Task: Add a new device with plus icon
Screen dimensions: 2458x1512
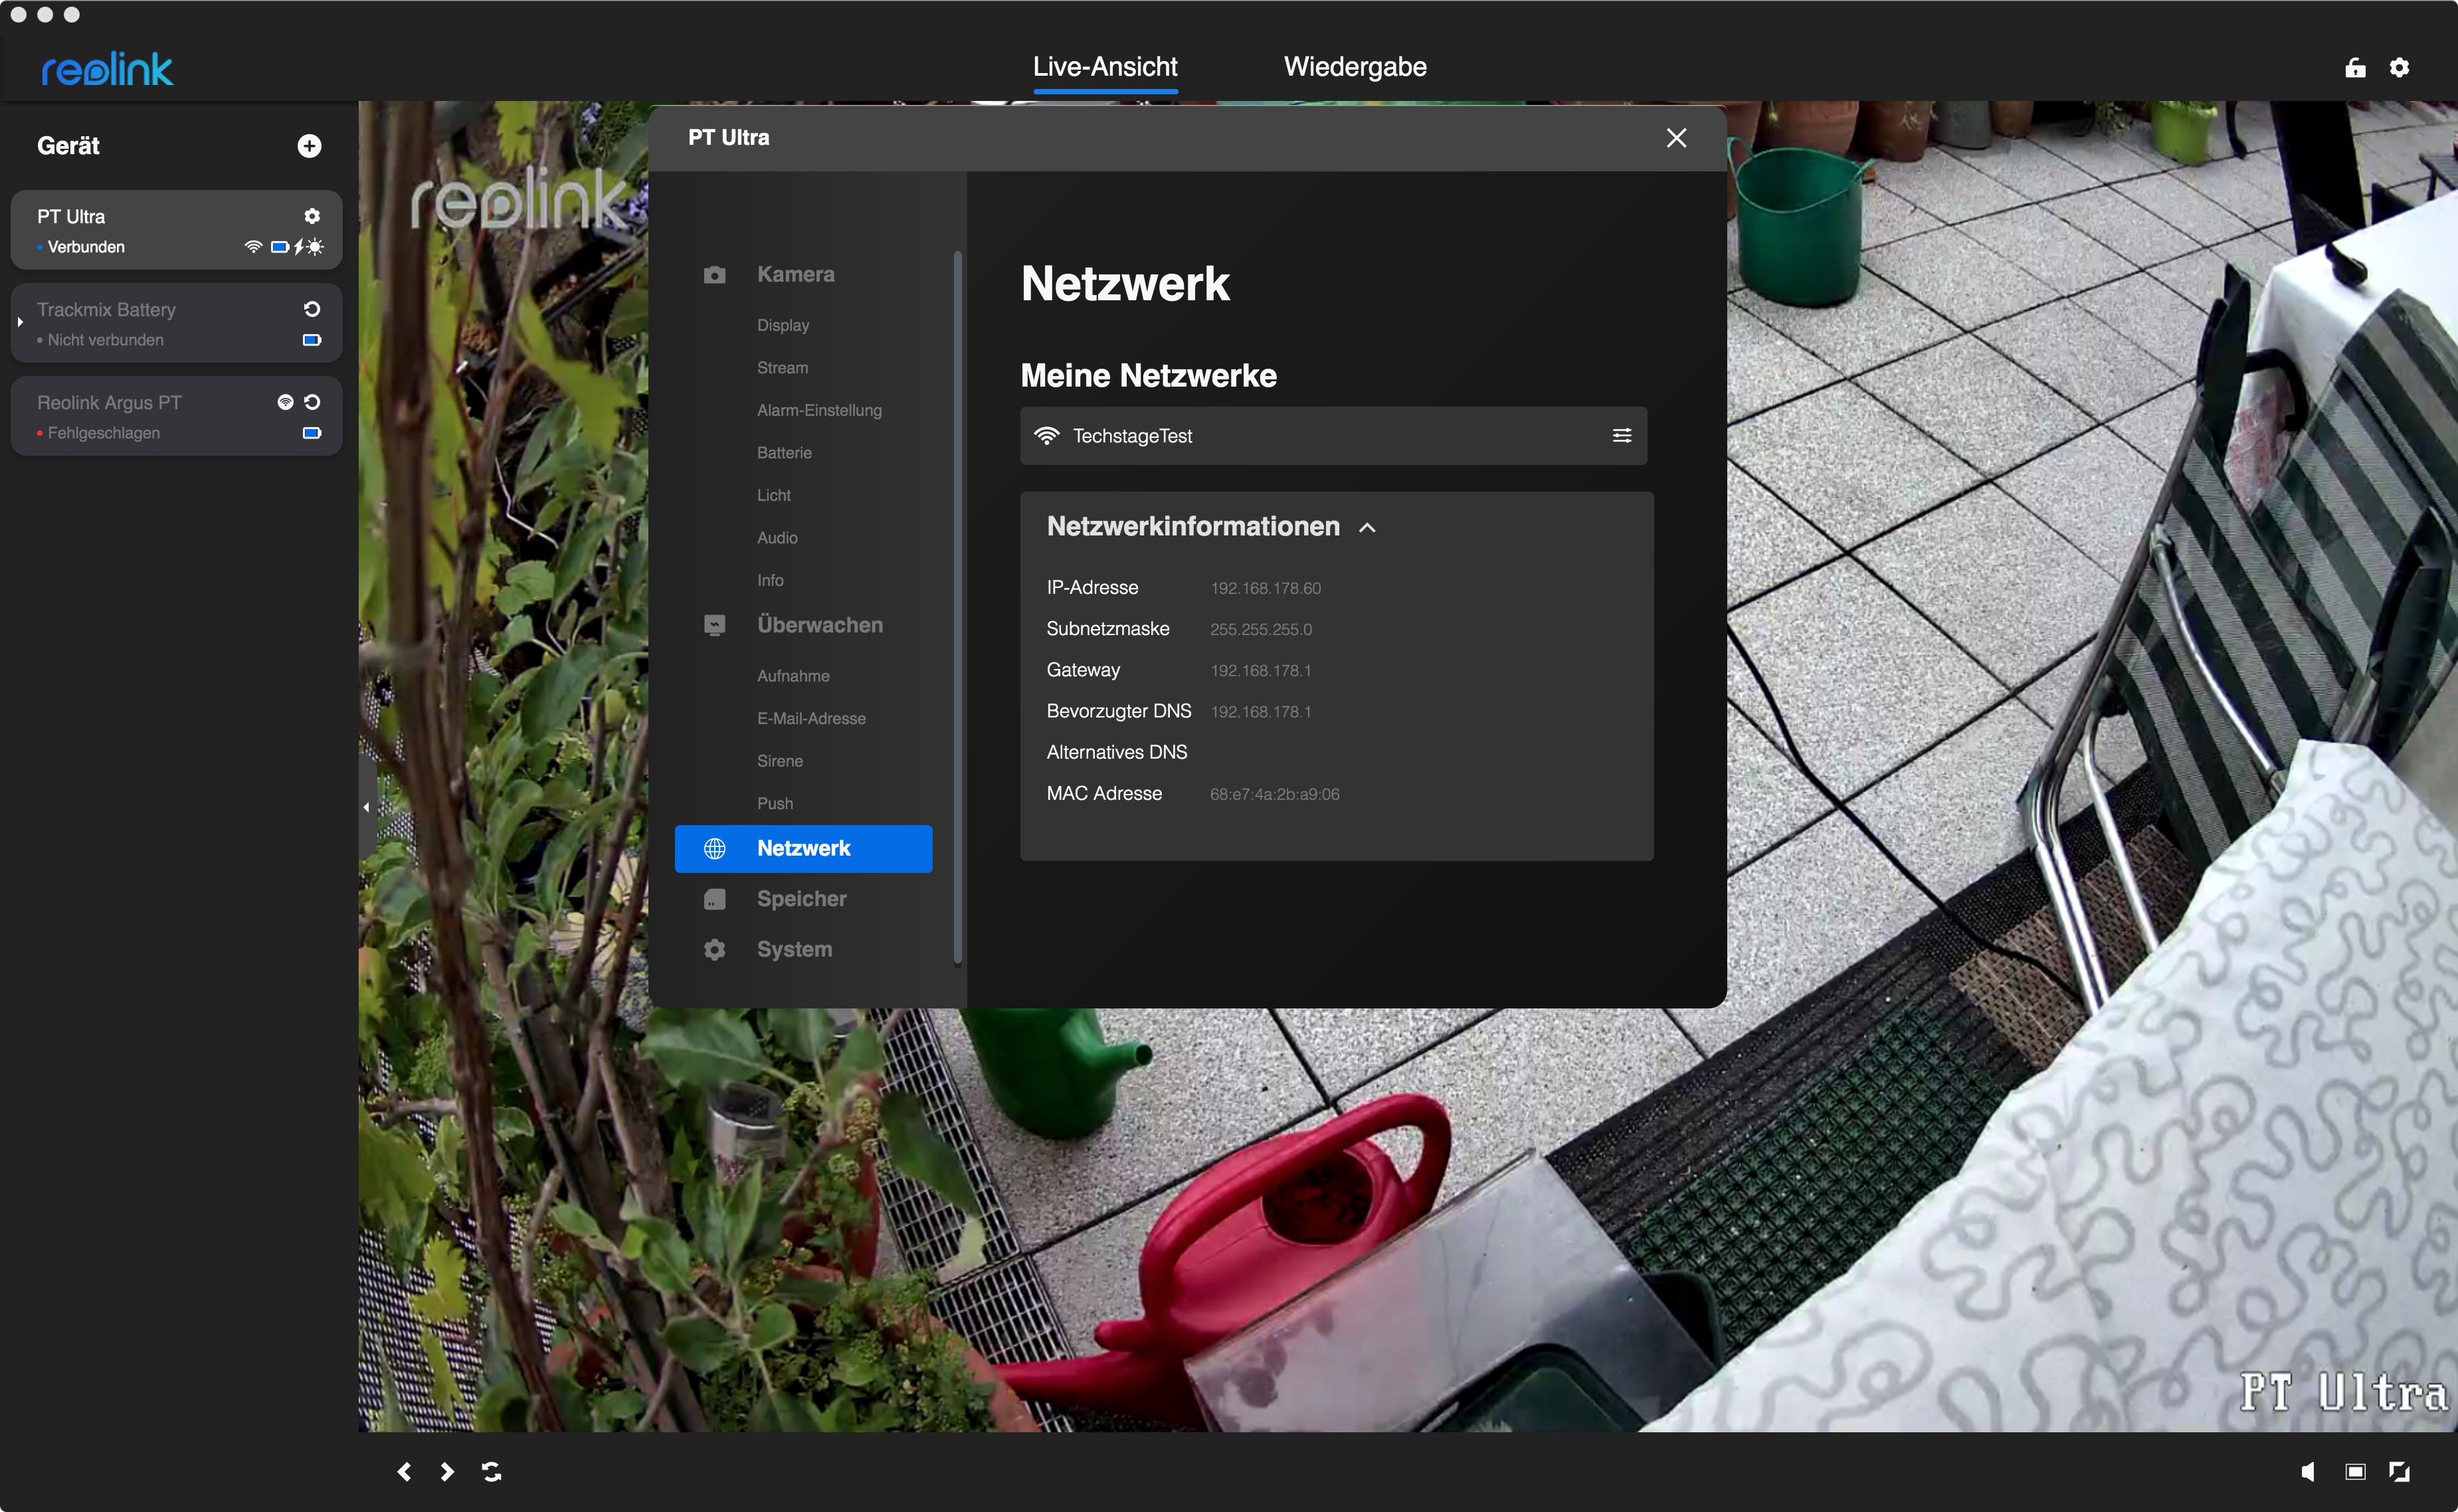Action: tap(309, 146)
